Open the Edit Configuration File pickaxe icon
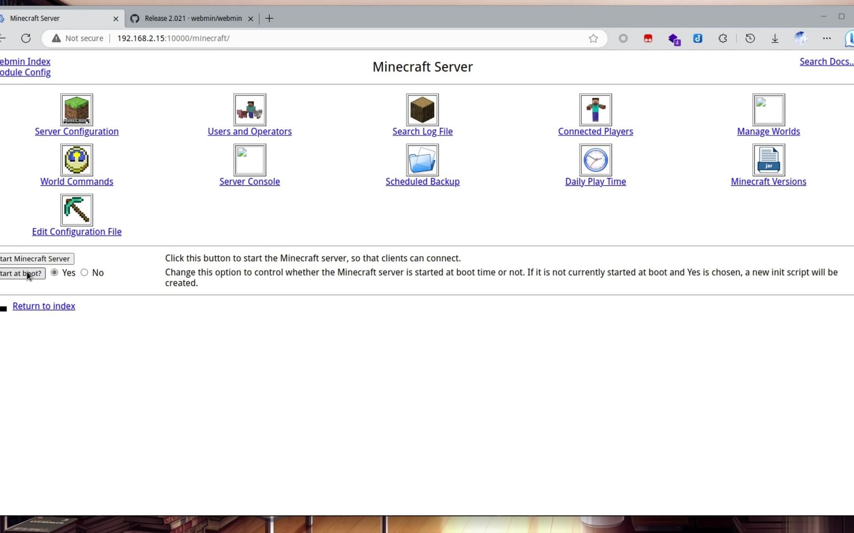The image size is (854, 533). pos(77,210)
